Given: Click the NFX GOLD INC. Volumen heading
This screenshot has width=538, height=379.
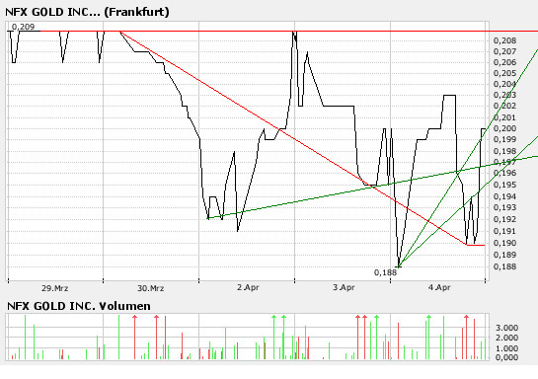Looking at the screenshot, I should coord(79,306).
